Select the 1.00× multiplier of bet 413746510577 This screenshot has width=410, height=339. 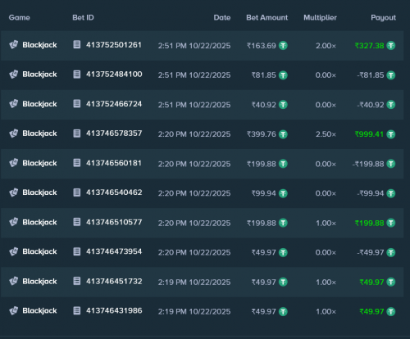pyautogui.click(x=326, y=224)
